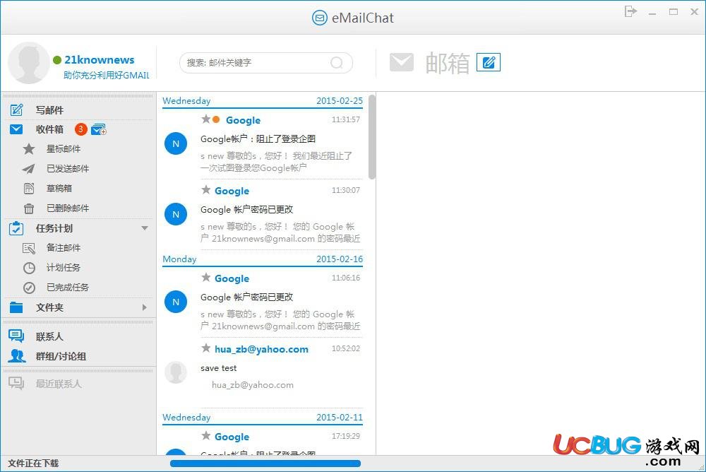The height and width of the screenshot is (472, 706).
Task: Click the 备注邮件 note icon
Action: point(29,248)
